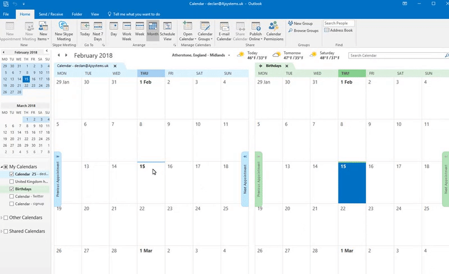
Task: Check United Kingdom holidays calendar
Action: pos(11,181)
